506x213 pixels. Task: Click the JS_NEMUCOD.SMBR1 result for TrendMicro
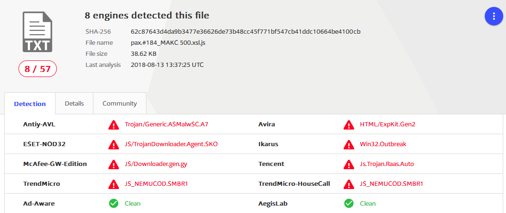(x=156, y=184)
